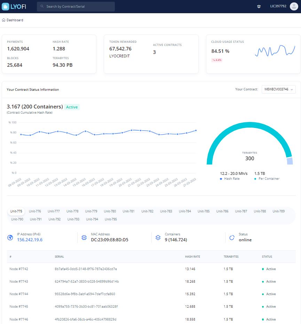
Task: Click Active status of Node #7745
Action: [x=269, y=306]
